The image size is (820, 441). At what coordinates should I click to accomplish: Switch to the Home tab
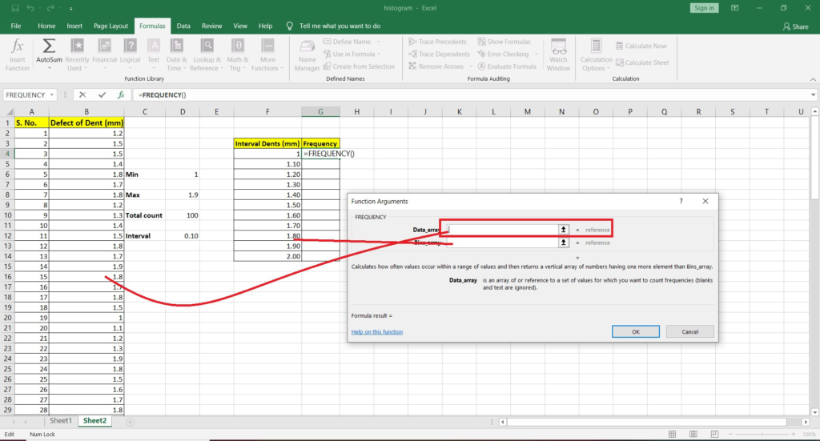tap(46, 26)
